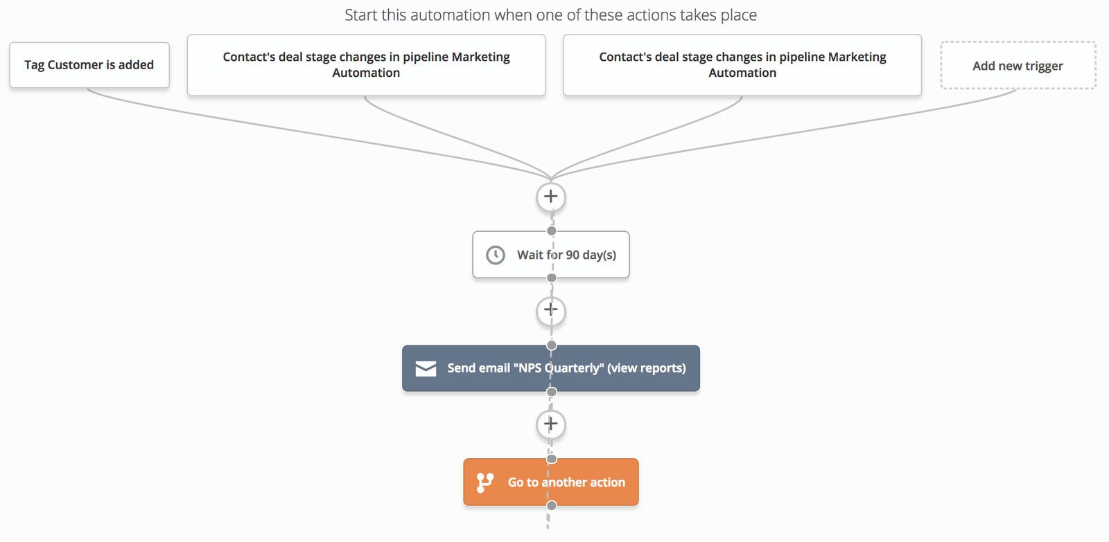This screenshot has width=1109, height=542.
Task: Click the plus icon above Go to another action
Action: [550, 424]
